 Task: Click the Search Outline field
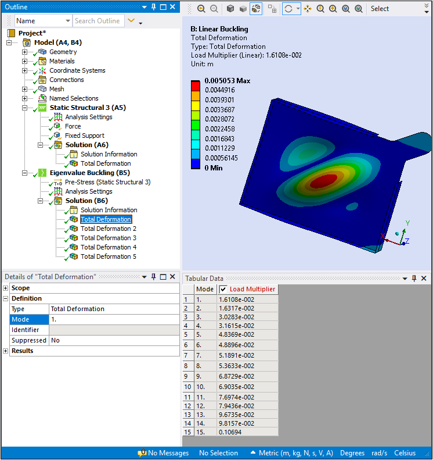98,21
